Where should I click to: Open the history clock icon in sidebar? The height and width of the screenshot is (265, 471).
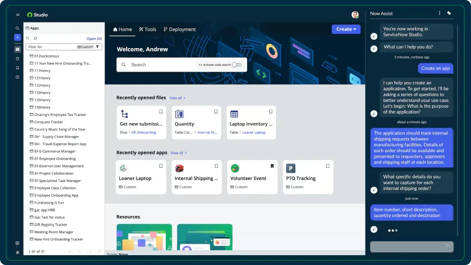[x=18, y=77]
